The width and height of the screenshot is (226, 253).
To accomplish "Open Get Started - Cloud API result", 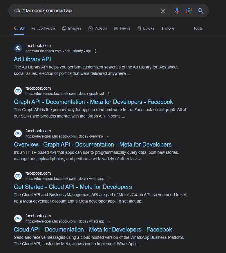I will (x=73, y=187).
